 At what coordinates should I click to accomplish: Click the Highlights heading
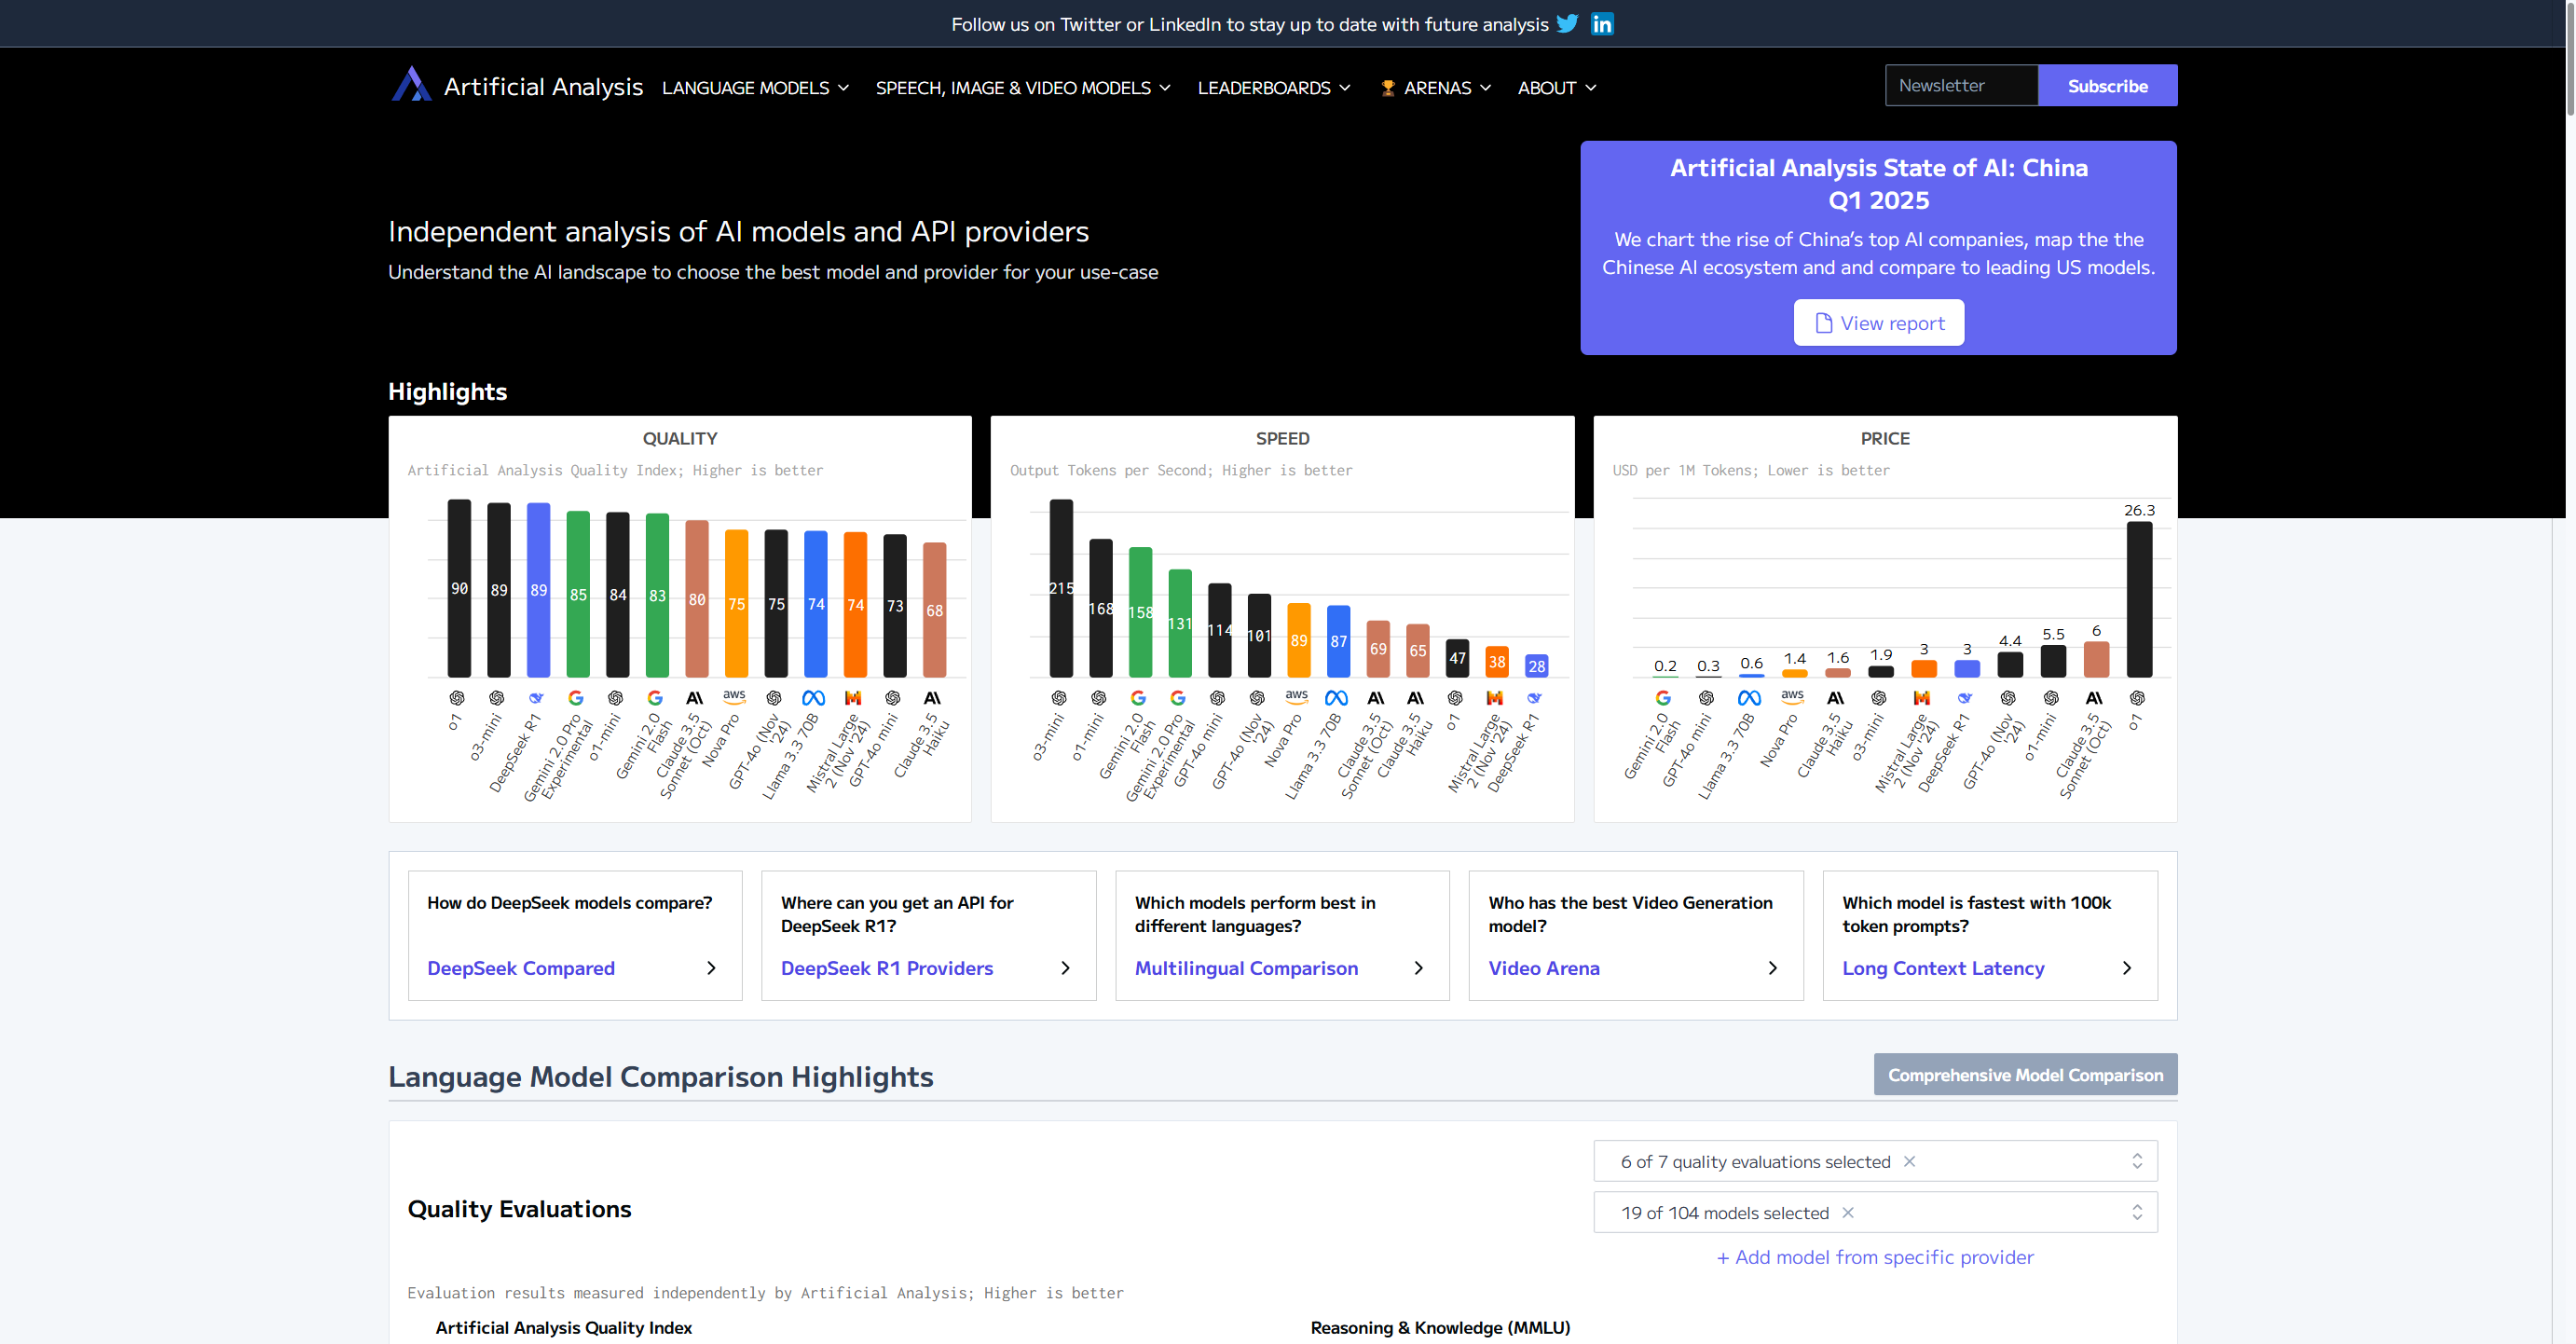(447, 391)
